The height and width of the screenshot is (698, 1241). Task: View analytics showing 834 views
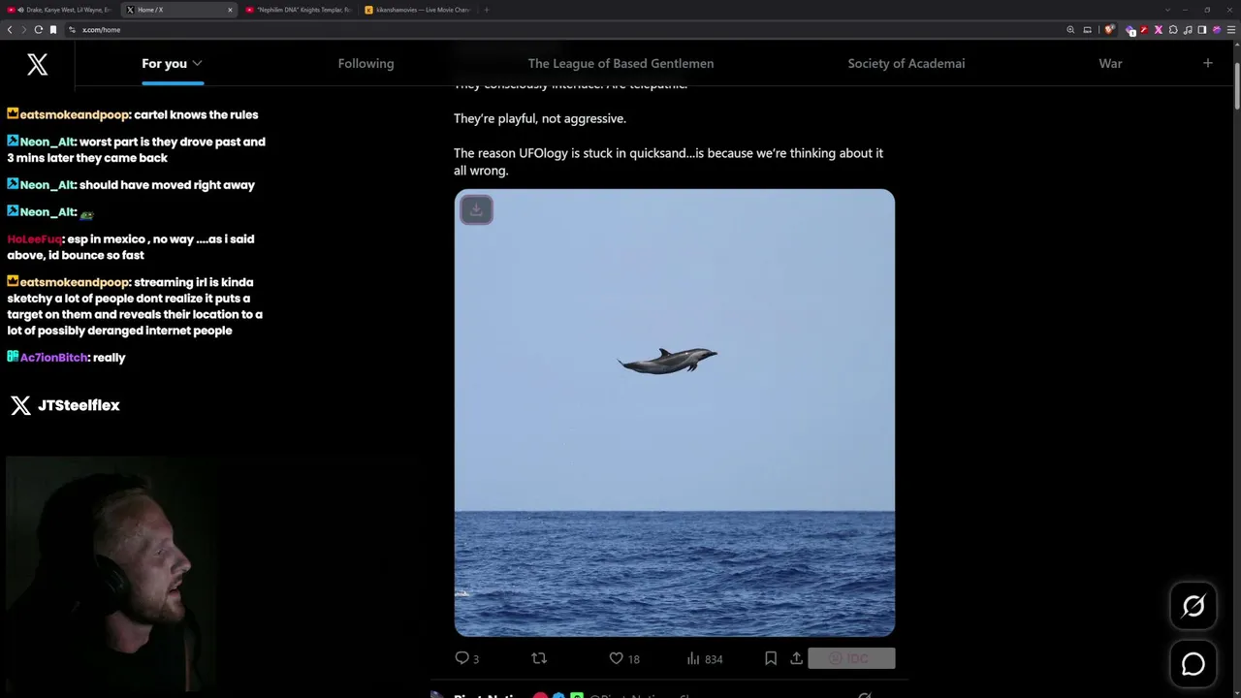click(x=705, y=658)
